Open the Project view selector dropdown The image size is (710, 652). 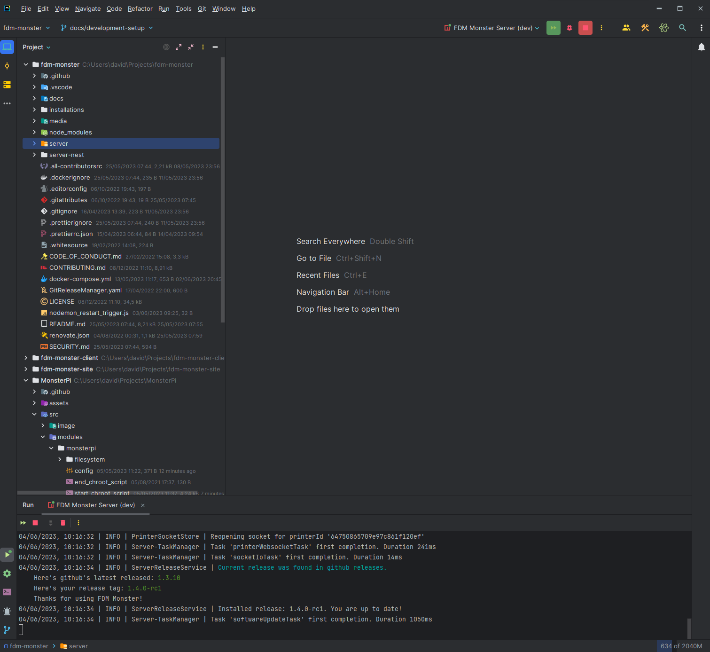click(x=36, y=47)
